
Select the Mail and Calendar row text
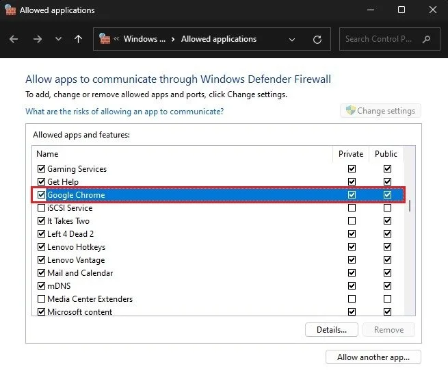click(80, 273)
